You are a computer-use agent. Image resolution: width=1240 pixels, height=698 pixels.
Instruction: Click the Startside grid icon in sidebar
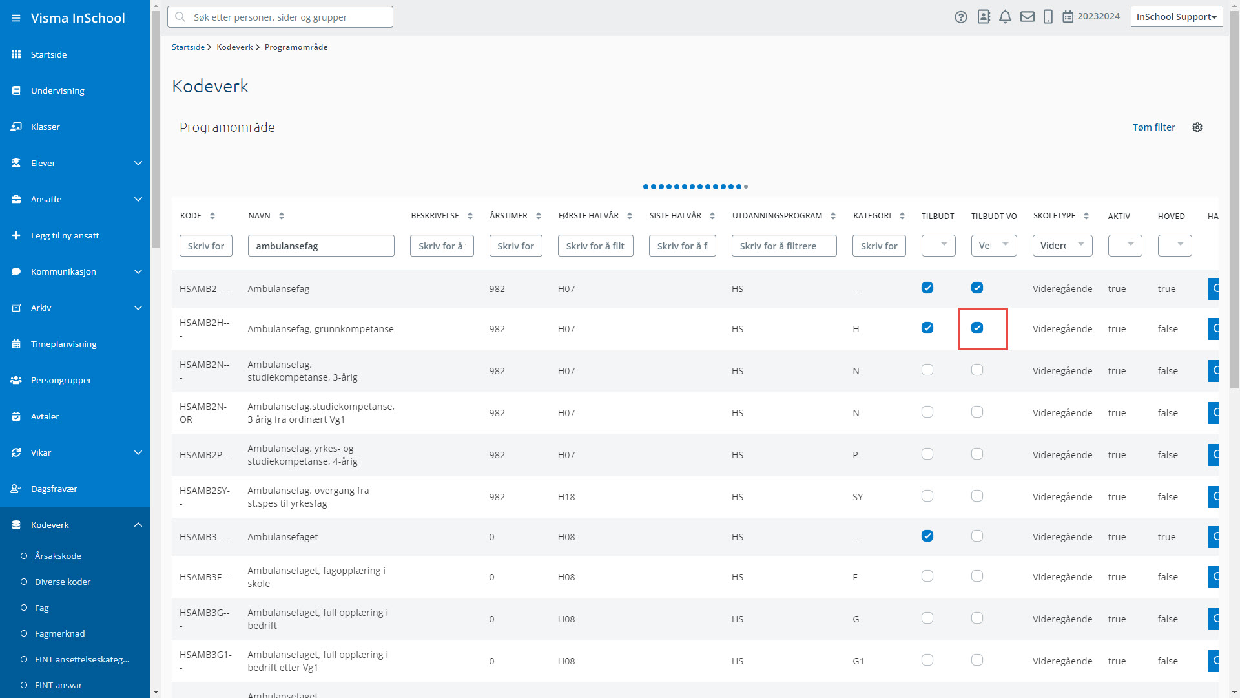coord(16,54)
